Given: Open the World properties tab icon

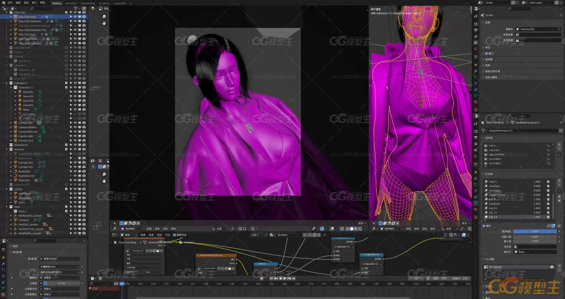Looking at the screenshot, I should click(476, 49).
